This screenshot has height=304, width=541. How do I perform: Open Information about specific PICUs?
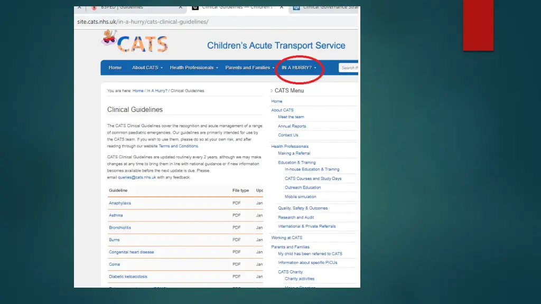(x=307, y=263)
